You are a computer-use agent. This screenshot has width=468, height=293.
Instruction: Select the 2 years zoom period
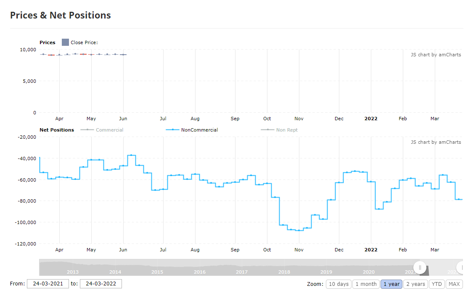415,284
